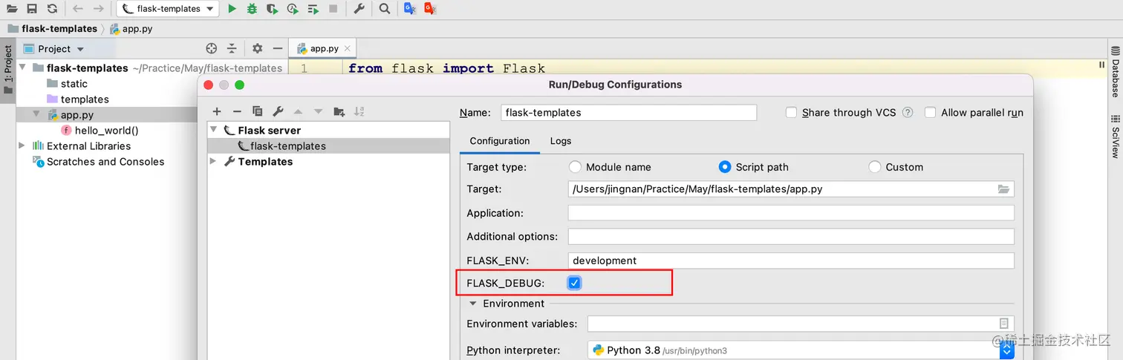
Task: Locate current file with the crosshair icon
Action: click(211, 48)
